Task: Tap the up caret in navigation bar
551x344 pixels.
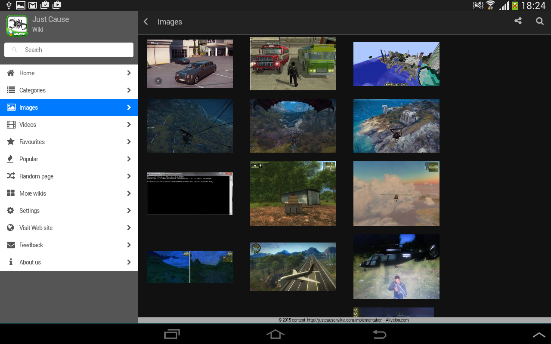Action: coord(539,335)
